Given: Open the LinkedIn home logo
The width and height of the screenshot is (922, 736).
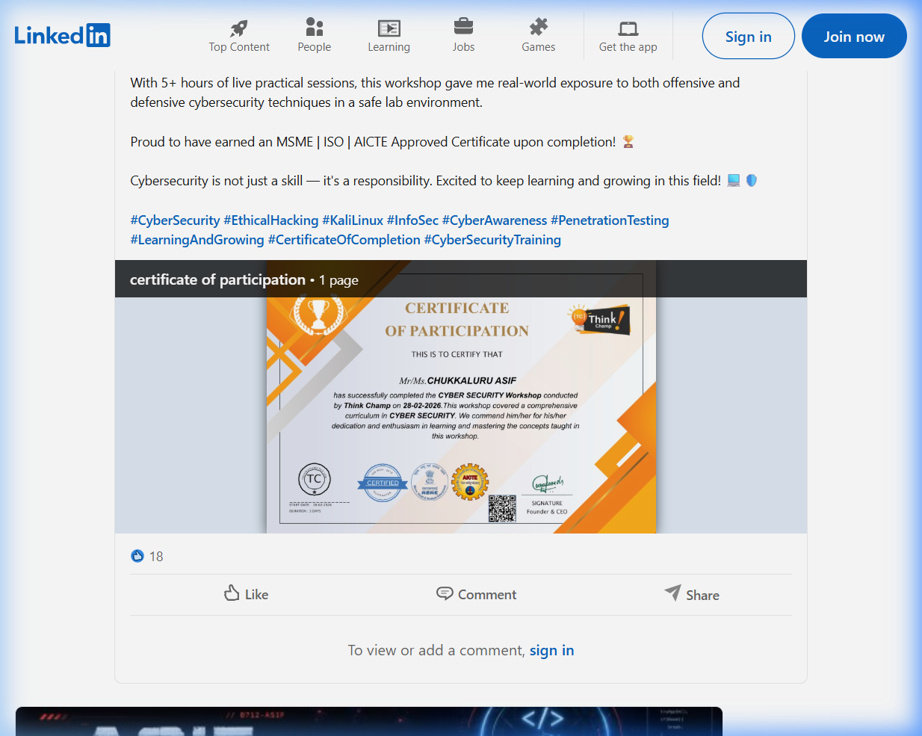Looking at the screenshot, I should point(63,35).
